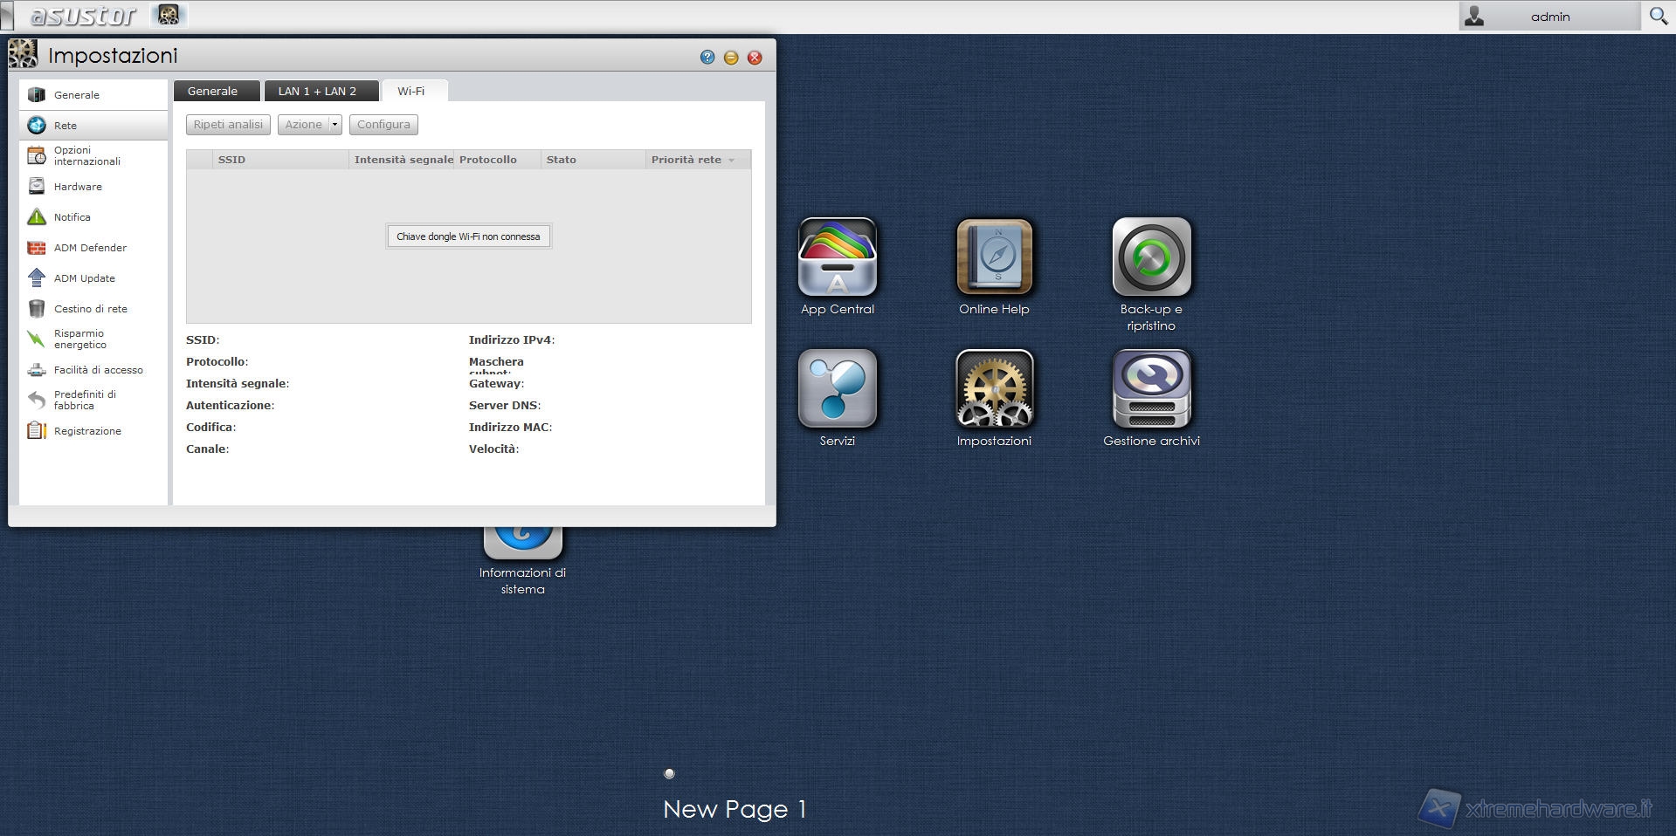Open the Azione dropdown arrow
This screenshot has height=836, width=1676.
pyautogui.click(x=335, y=125)
